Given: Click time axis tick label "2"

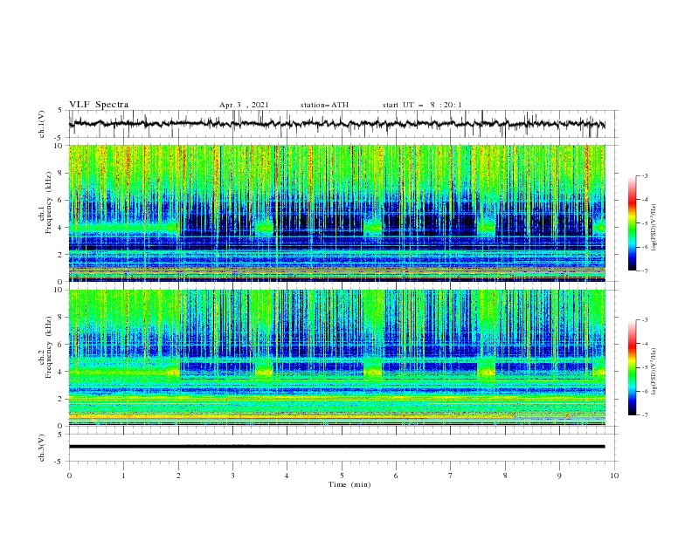Looking at the screenshot, I should coord(178,476).
